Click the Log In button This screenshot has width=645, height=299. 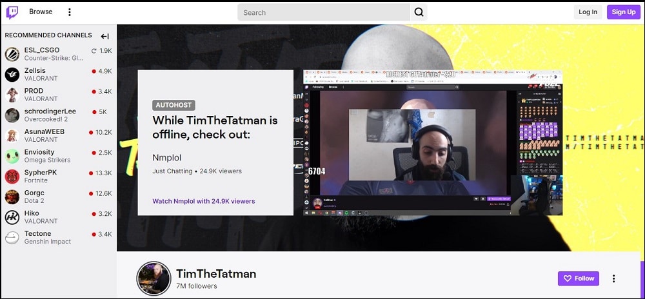click(x=588, y=12)
